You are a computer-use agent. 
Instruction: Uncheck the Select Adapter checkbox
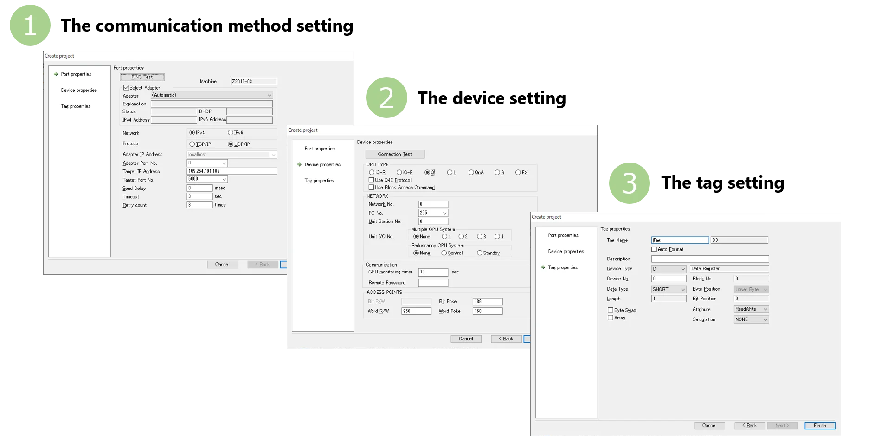click(126, 88)
